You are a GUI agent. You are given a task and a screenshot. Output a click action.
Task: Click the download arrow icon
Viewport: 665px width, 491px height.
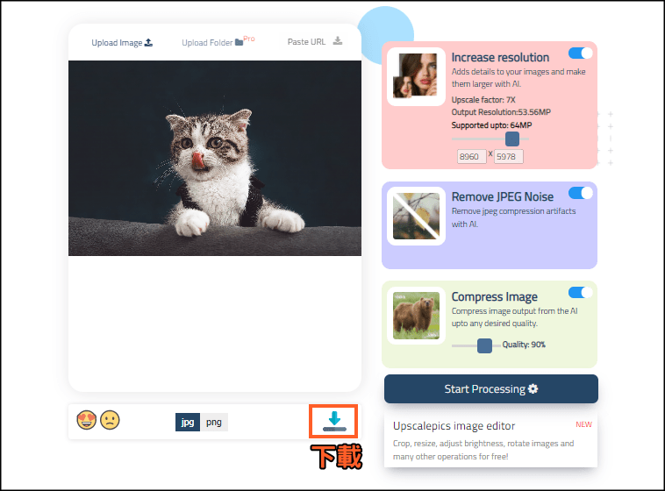[x=334, y=421]
